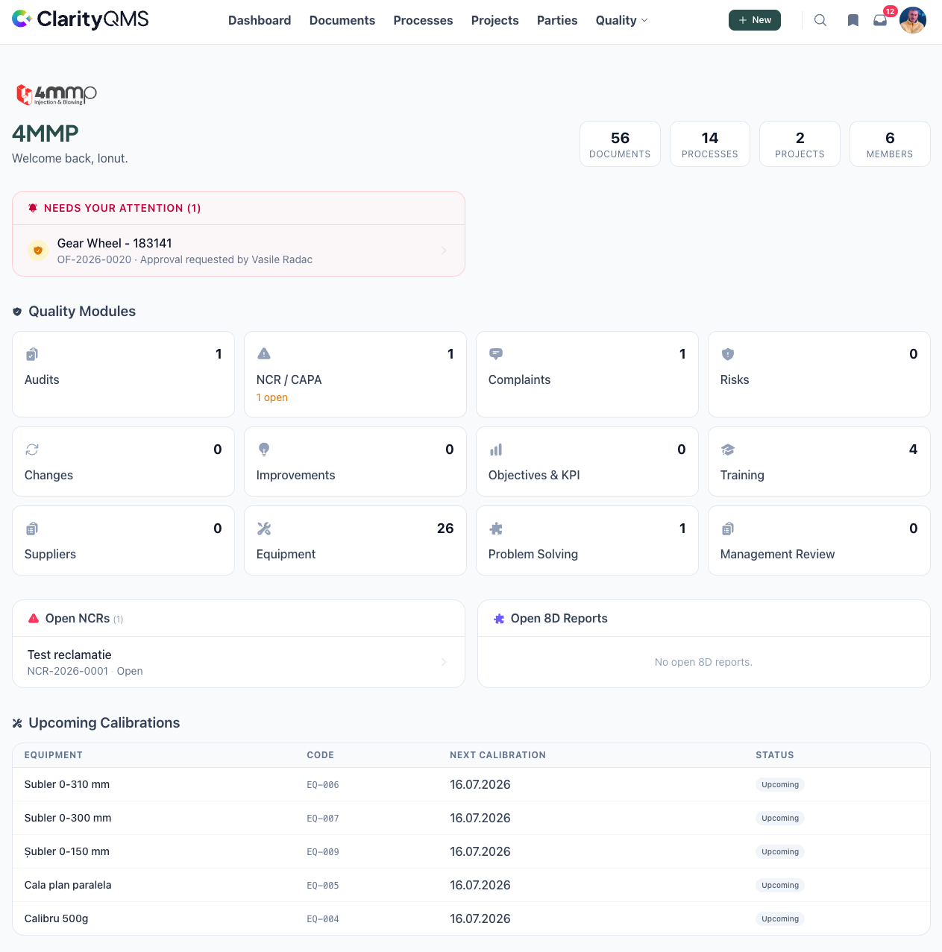Click the Gear Wheel approval shield badge
942x952 pixels.
click(38, 250)
